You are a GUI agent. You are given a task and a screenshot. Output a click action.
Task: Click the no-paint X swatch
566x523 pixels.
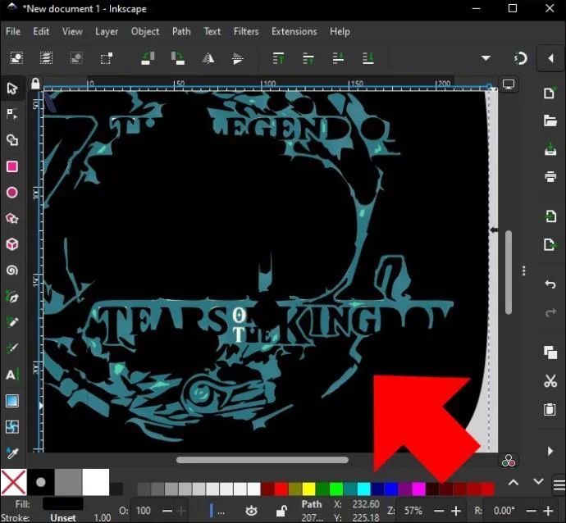14,482
